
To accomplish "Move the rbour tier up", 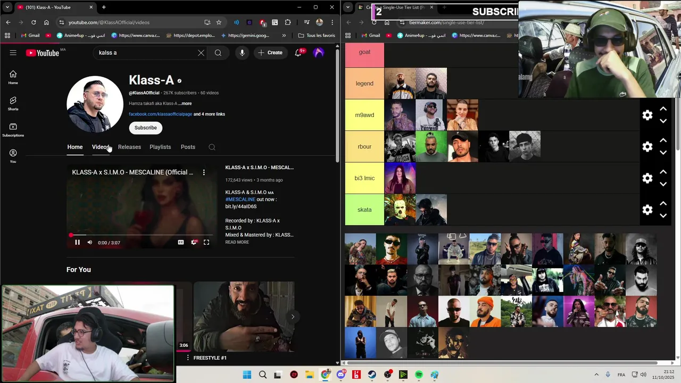I will coord(663,140).
